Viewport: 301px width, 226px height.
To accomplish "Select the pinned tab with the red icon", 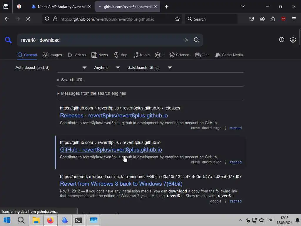I will [x=19, y=7].
